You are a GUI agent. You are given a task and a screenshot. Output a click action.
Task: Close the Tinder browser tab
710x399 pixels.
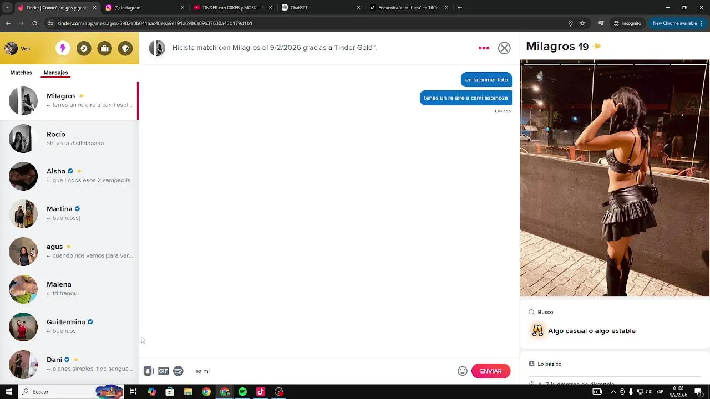pos(95,8)
